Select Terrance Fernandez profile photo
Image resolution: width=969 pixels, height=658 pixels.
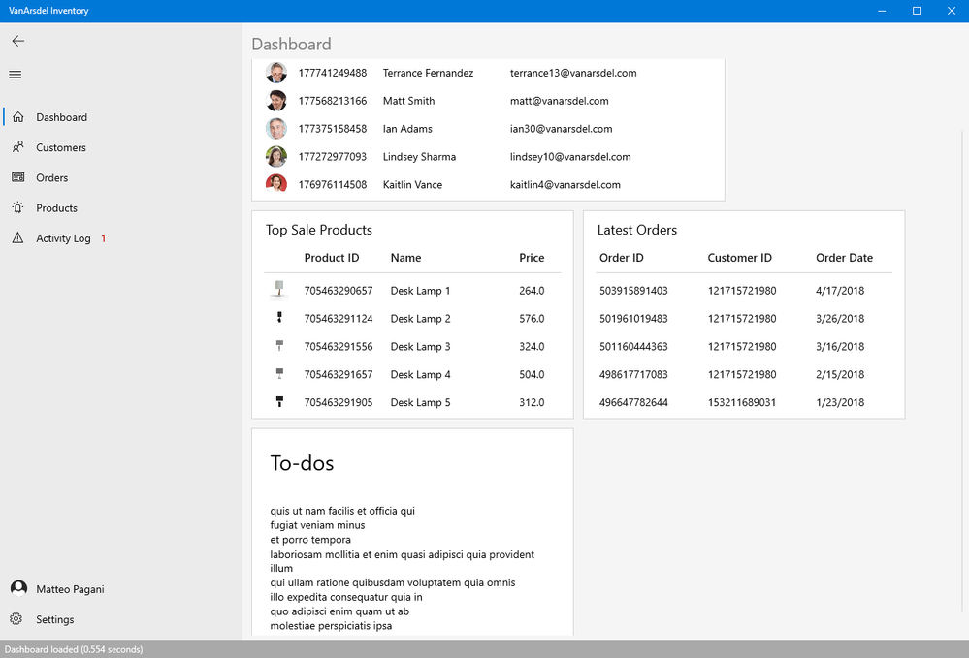[x=276, y=73]
